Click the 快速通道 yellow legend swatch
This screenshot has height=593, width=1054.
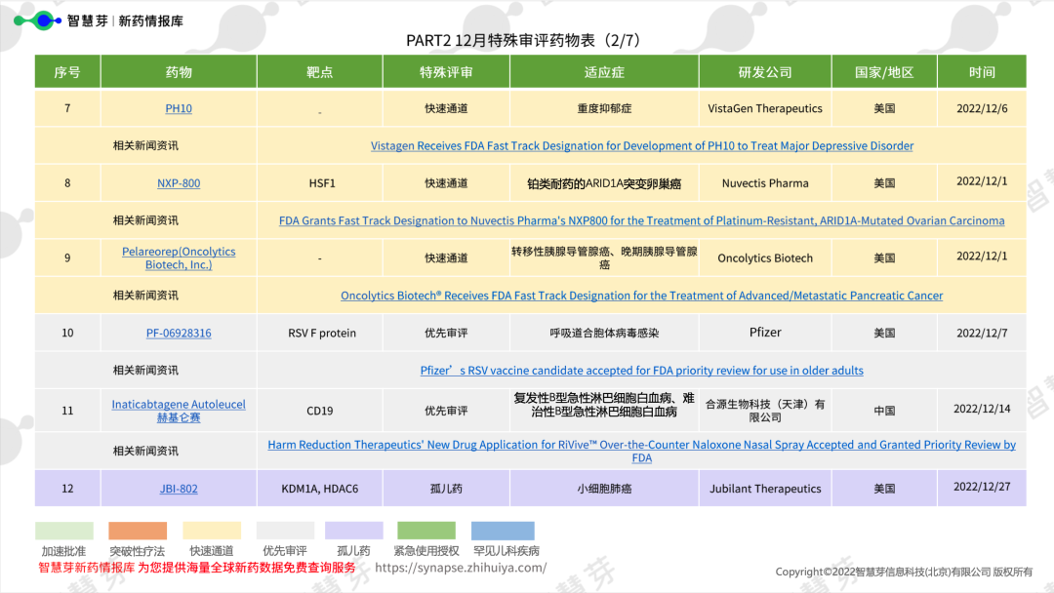pos(211,531)
